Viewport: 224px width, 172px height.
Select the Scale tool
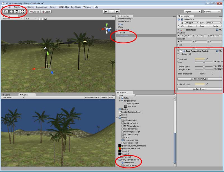click(22, 12)
